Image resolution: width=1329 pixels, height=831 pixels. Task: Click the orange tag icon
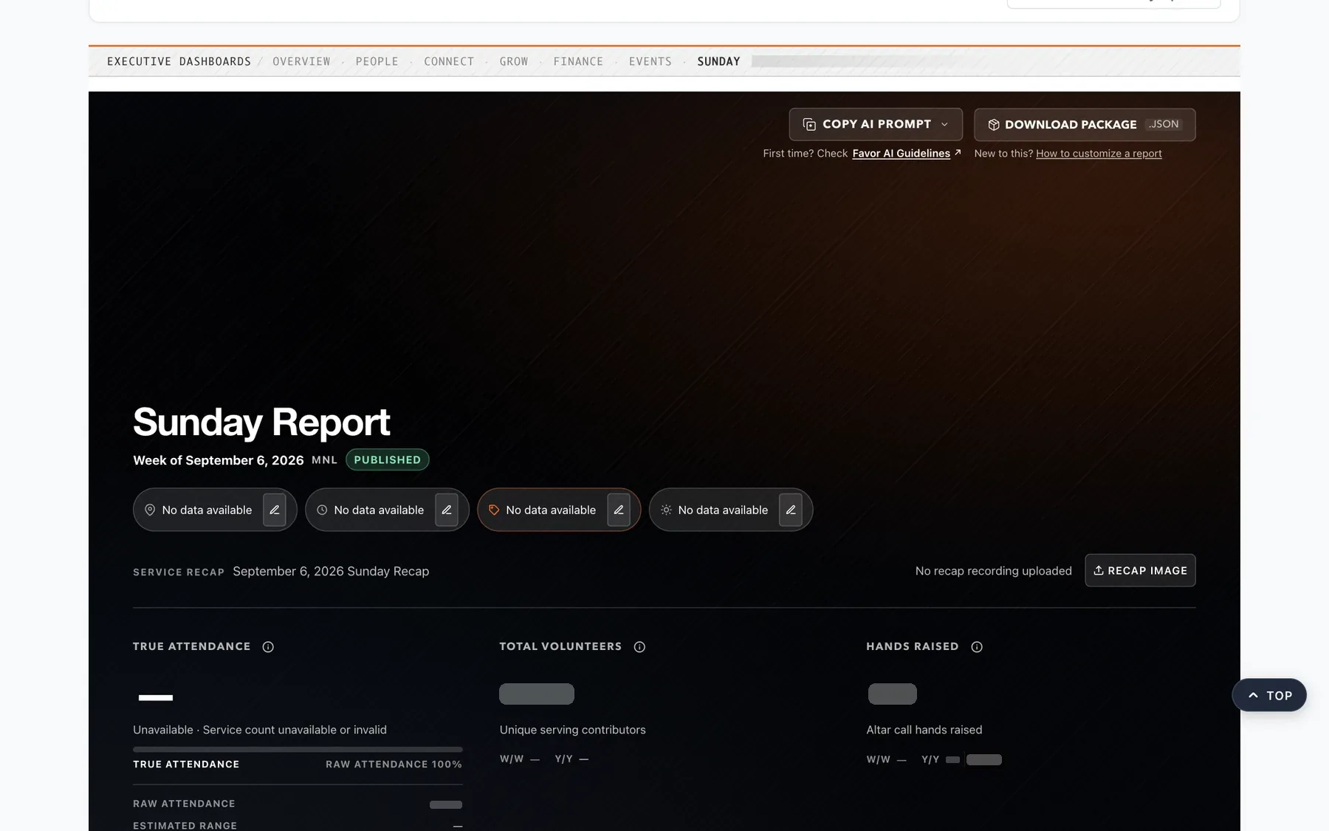pyautogui.click(x=494, y=510)
